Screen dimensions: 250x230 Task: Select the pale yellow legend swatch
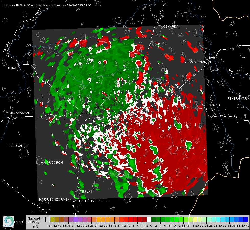click(x=195, y=219)
